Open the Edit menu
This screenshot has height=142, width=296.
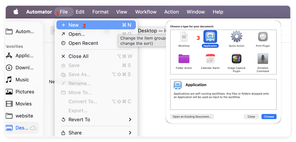pos(80,12)
